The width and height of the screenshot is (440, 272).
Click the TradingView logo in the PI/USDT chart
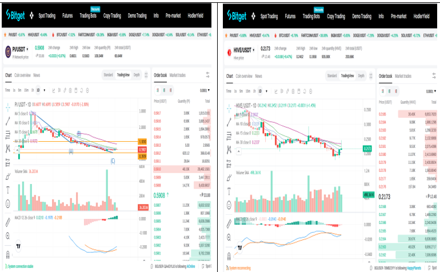pyautogui.click(x=18, y=246)
